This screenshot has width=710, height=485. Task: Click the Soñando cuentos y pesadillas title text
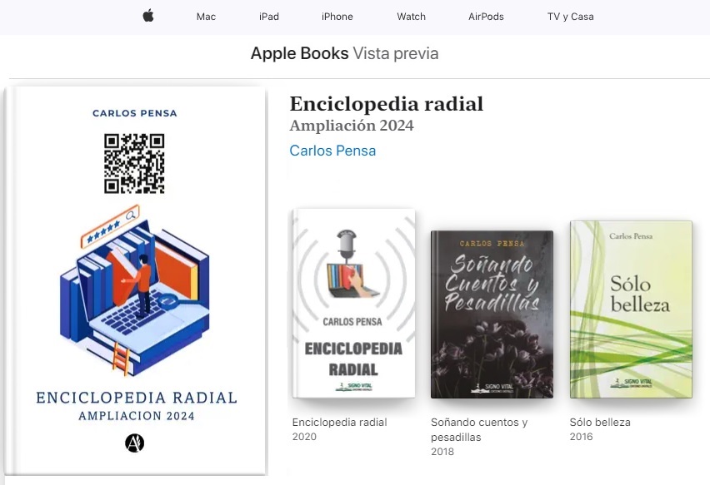point(479,429)
